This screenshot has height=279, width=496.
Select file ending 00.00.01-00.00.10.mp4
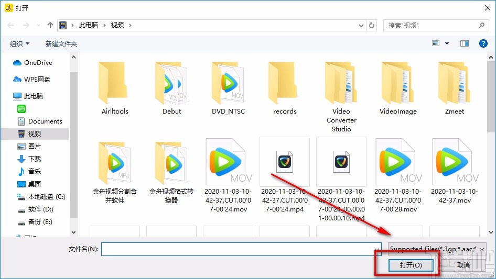(341, 180)
